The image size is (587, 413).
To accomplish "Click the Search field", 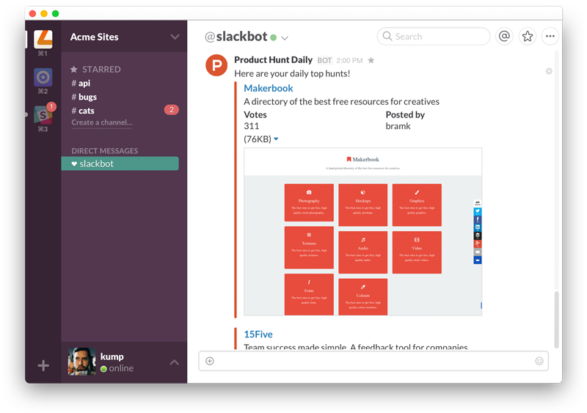I will click(434, 37).
